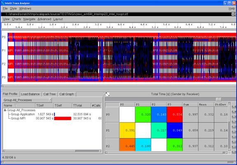Click the Total Time Sender by Receiver title
Viewport: 237px width, 165px height.
[175, 94]
